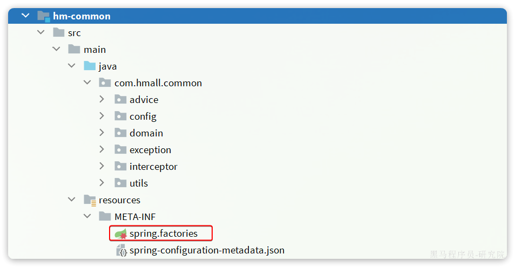
Task: Select the spring.factories file
Action: point(163,234)
